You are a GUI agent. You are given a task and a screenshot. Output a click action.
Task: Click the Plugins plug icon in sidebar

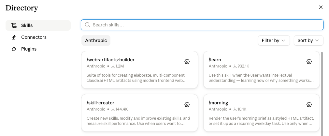coord(14,49)
